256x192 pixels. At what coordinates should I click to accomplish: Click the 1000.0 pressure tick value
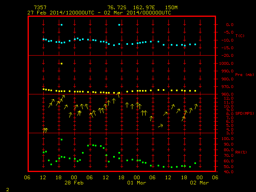click(226, 64)
